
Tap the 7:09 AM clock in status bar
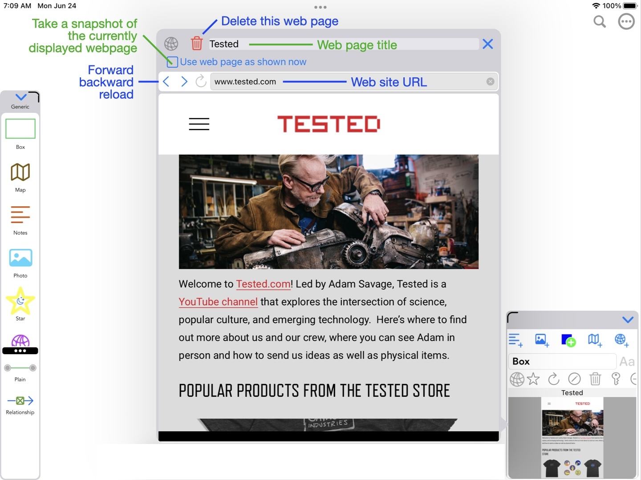pos(17,6)
